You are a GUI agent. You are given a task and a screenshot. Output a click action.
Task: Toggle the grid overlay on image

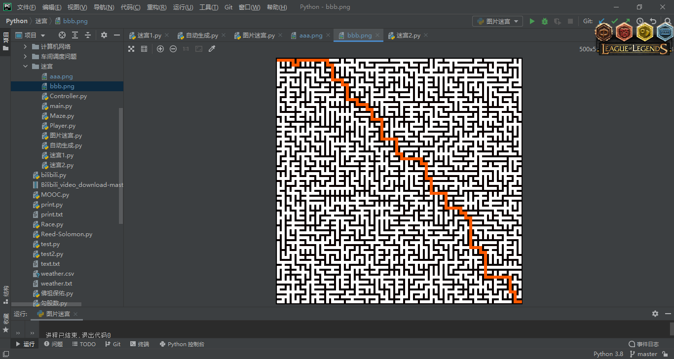point(144,49)
